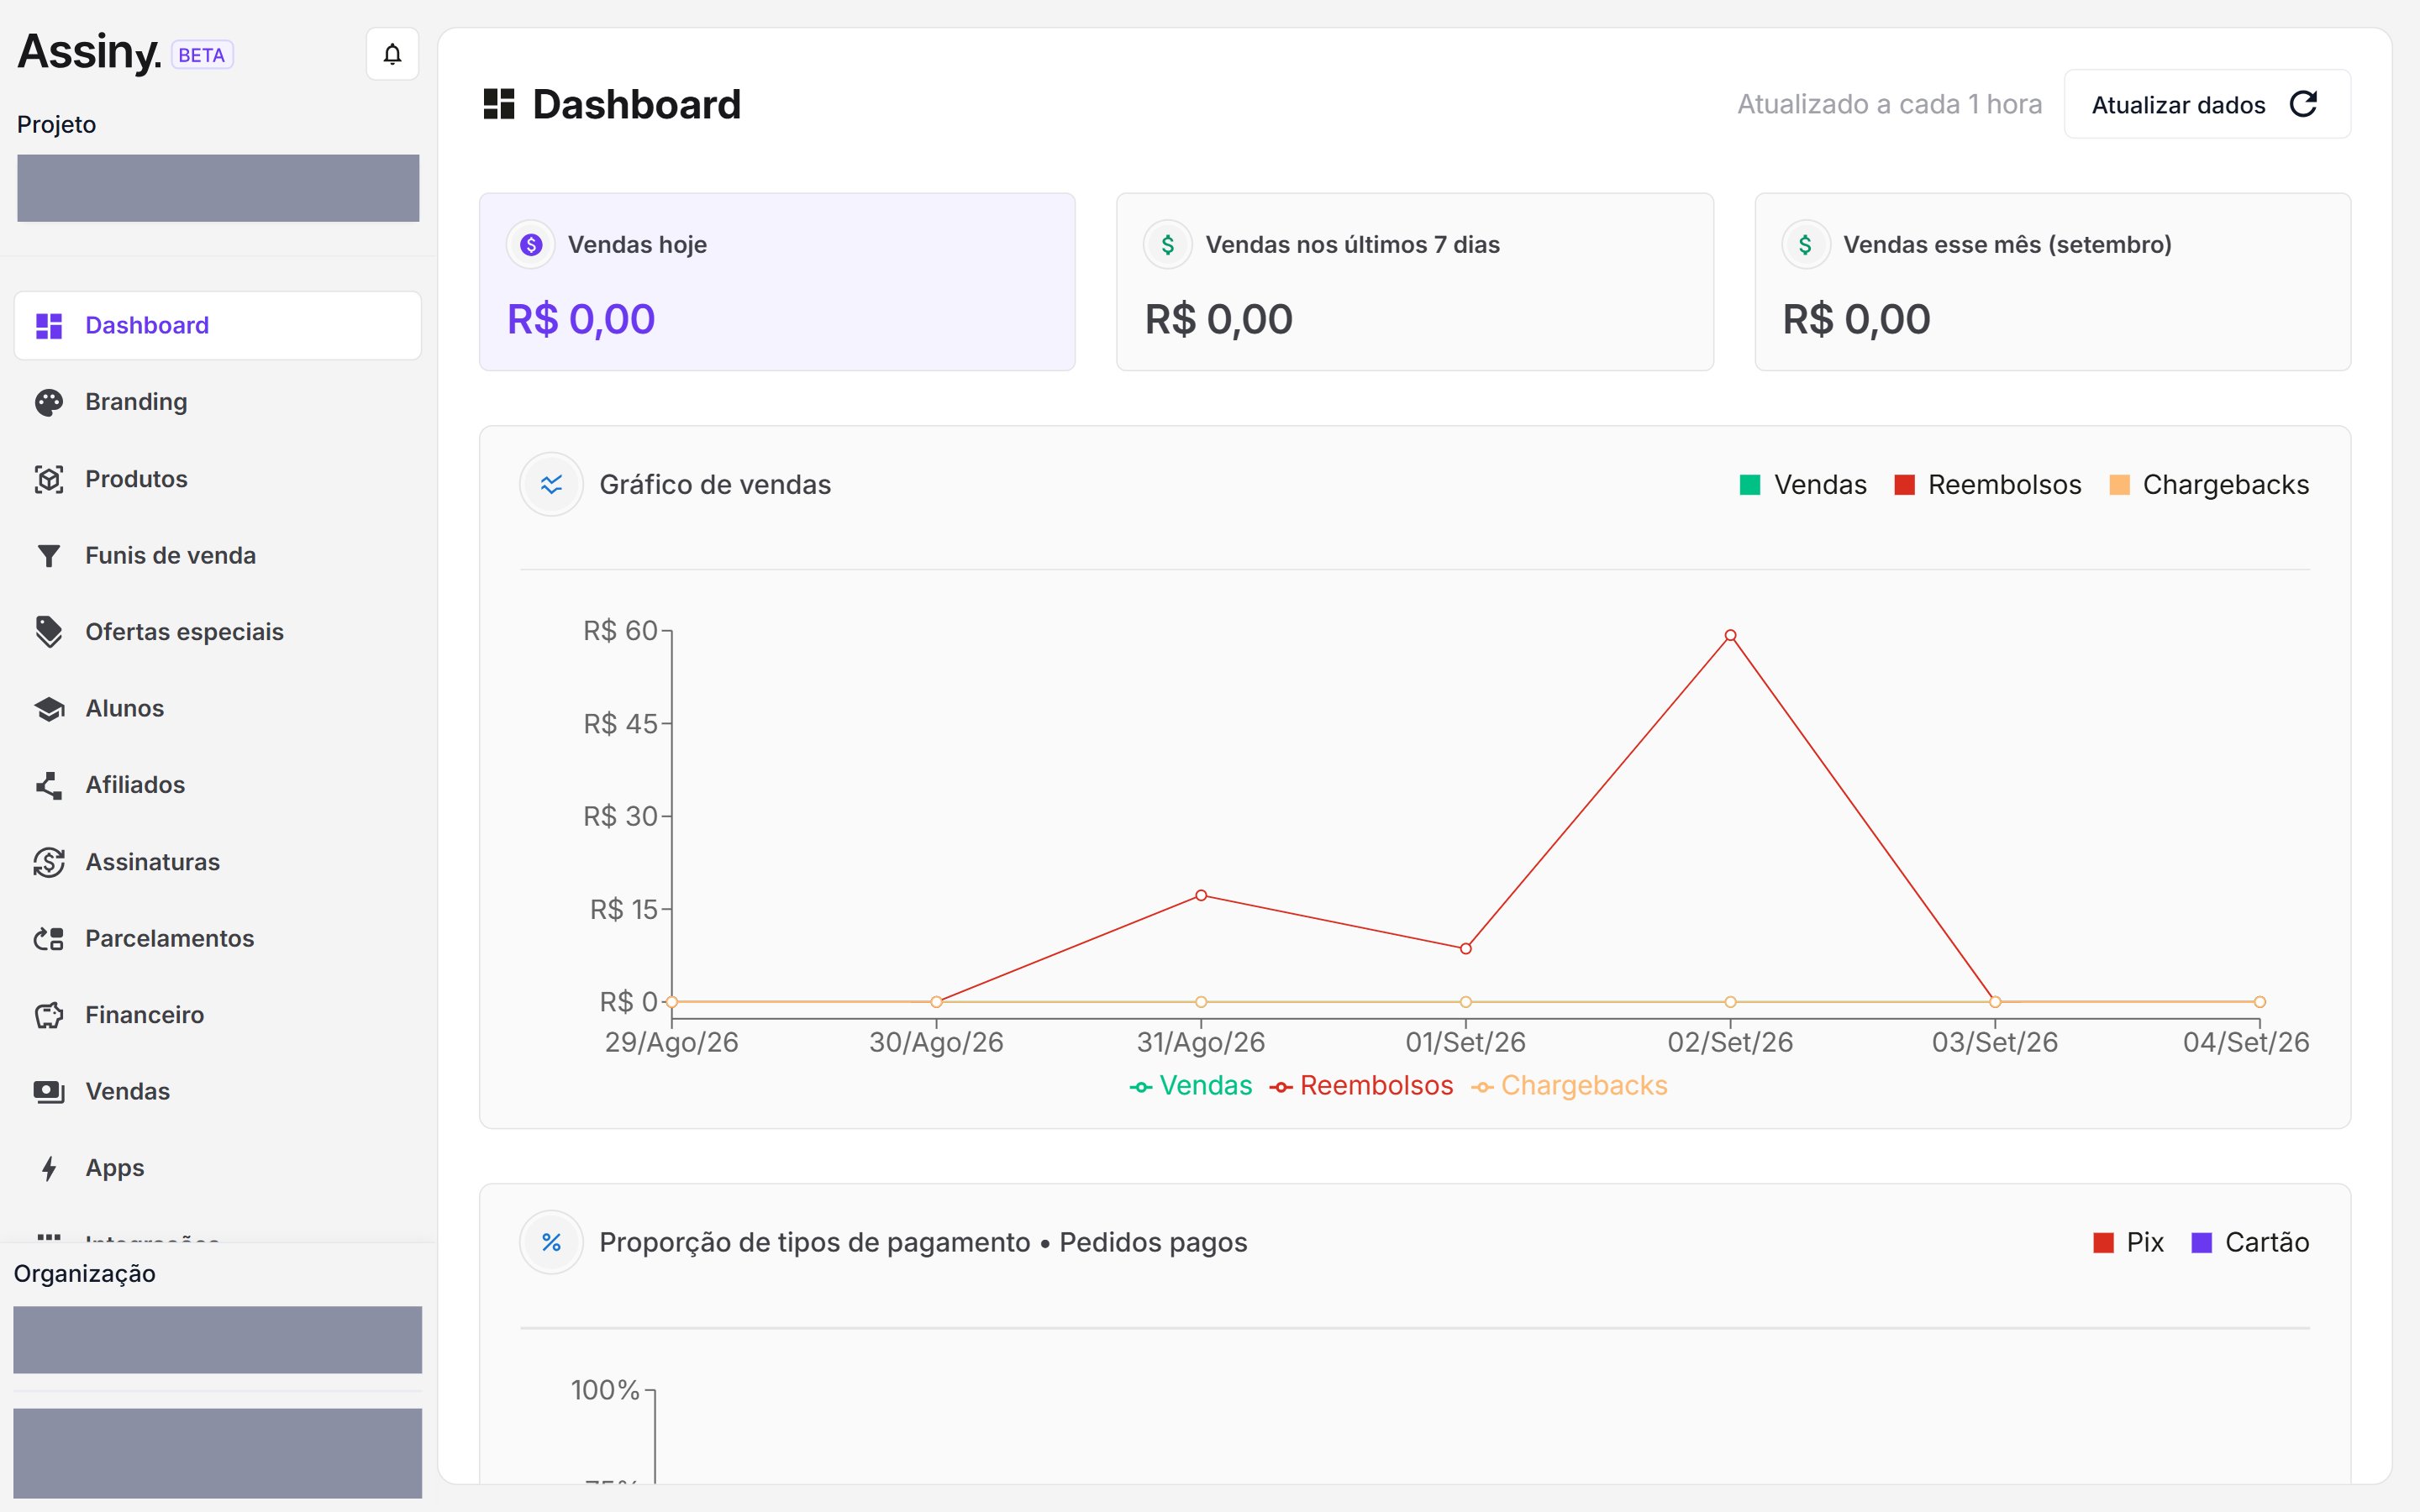The height and width of the screenshot is (1512, 2420).
Task: Open the Organização selector box
Action: tap(218, 1340)
